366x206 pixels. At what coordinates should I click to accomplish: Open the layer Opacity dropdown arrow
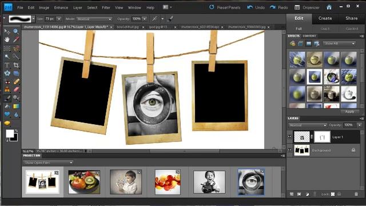[360, 125]
